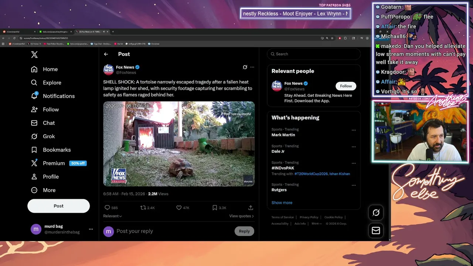Open options menu for Dale Jr trend
Screen dimensions: 473x266
[354, 147]
